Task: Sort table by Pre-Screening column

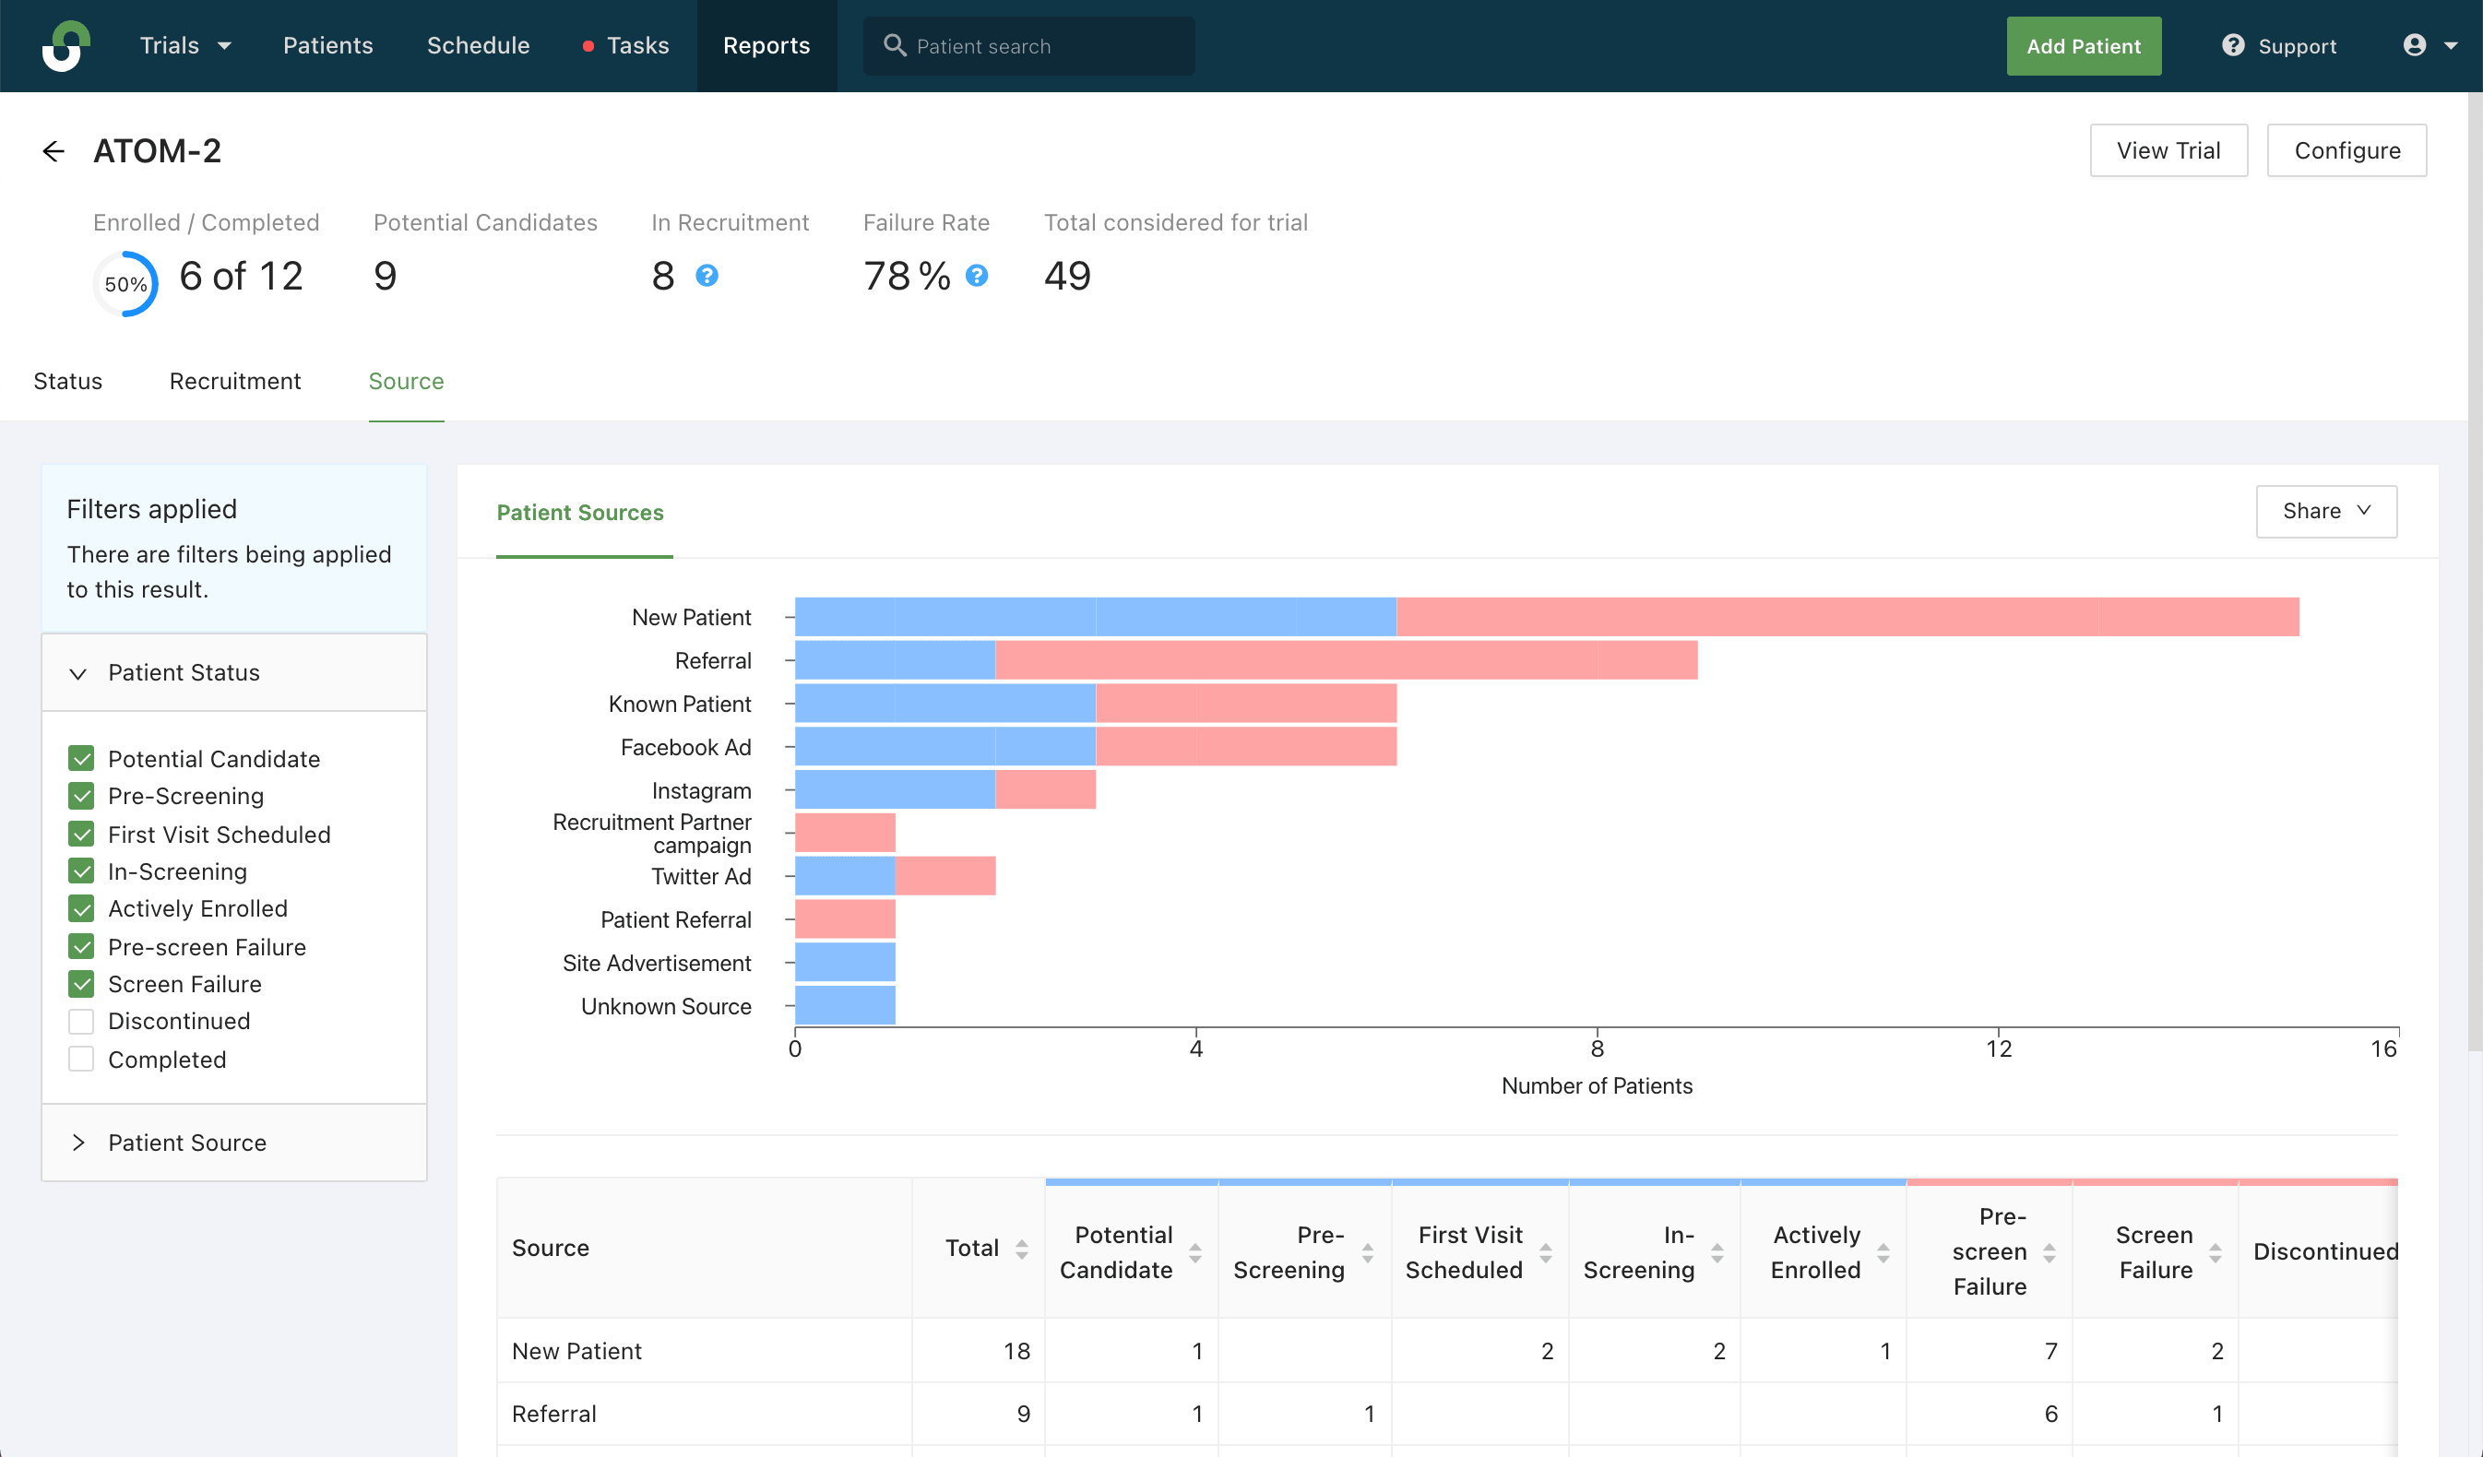Action: point(1368,1252)
